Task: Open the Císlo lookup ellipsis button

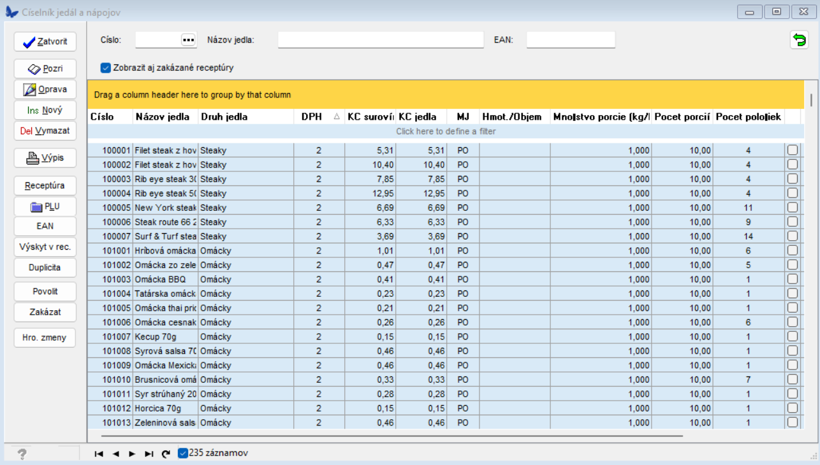Action: tap(187, 40)
